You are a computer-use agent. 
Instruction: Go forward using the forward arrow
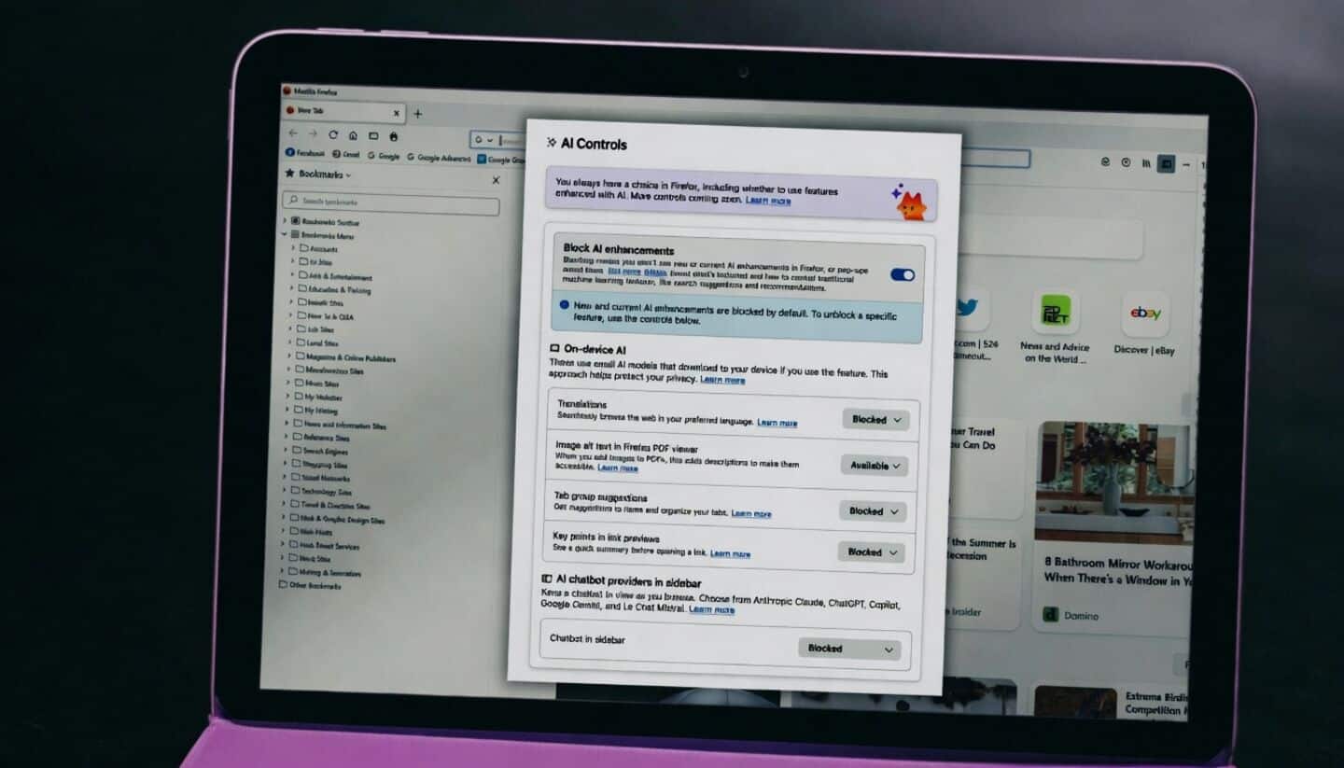pos(313,134)
